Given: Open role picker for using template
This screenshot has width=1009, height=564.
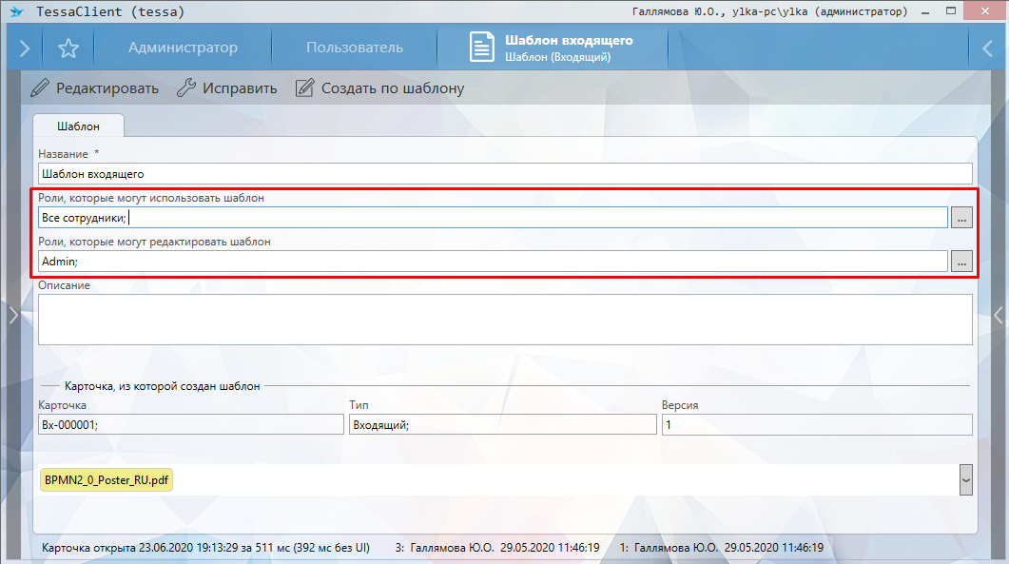Looking at the screenshot, I should click(x=961, y=218).
